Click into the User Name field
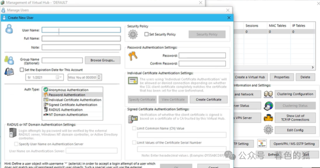 (x=81, y=30)
